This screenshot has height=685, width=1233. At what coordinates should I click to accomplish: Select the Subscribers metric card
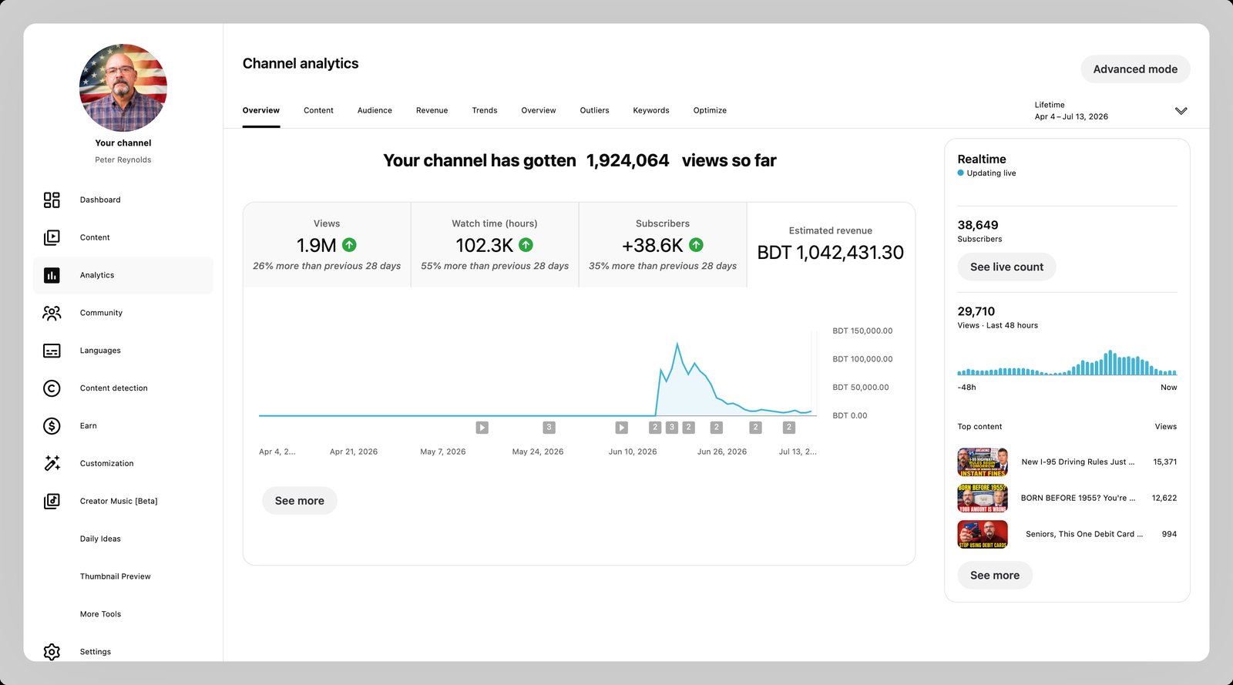point(663,245)
